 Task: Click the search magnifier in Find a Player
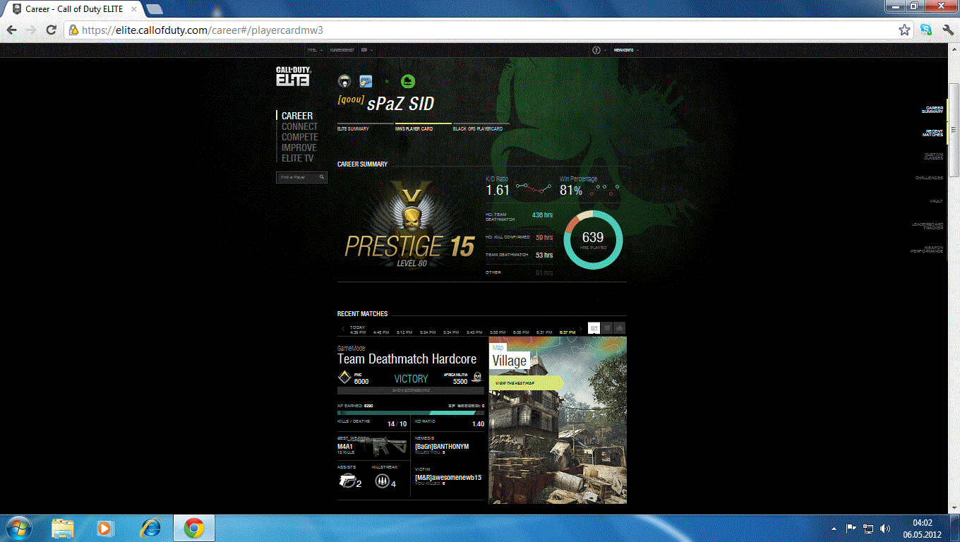pos(322,178)
